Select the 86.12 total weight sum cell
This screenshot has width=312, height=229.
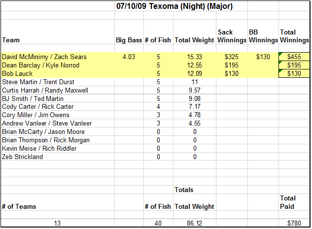tap(195, 223)
